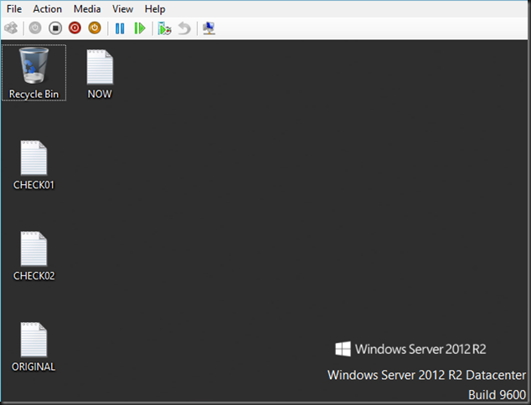531x405 pixels.
Task: Pause the virtual machine
Action: click(x=120, y=28)
